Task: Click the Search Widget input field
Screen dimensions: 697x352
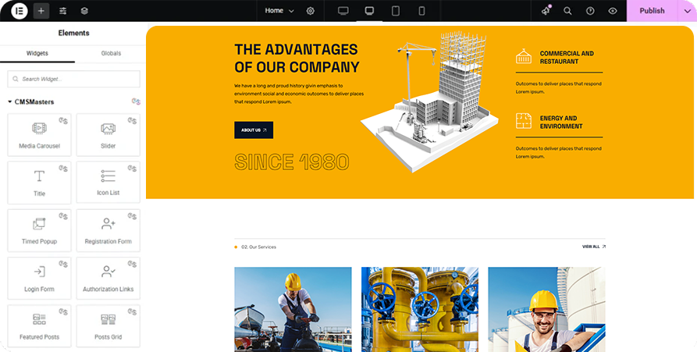Action: (x=74, y=79)
